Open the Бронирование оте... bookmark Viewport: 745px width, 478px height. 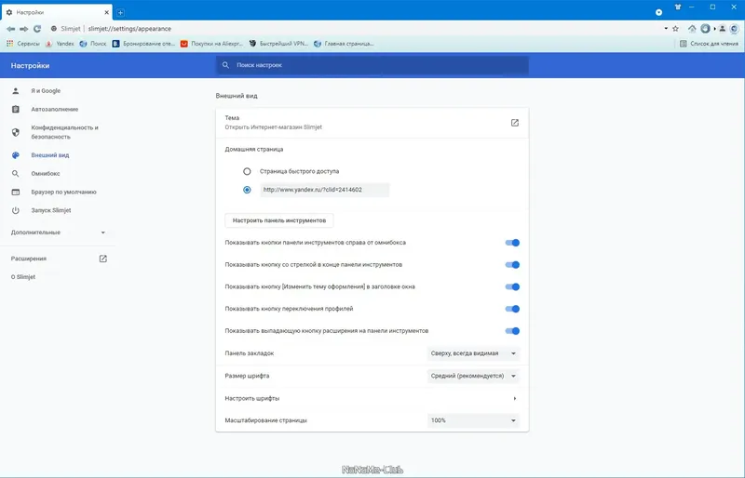pyautogui.click(x=143, y=44)
